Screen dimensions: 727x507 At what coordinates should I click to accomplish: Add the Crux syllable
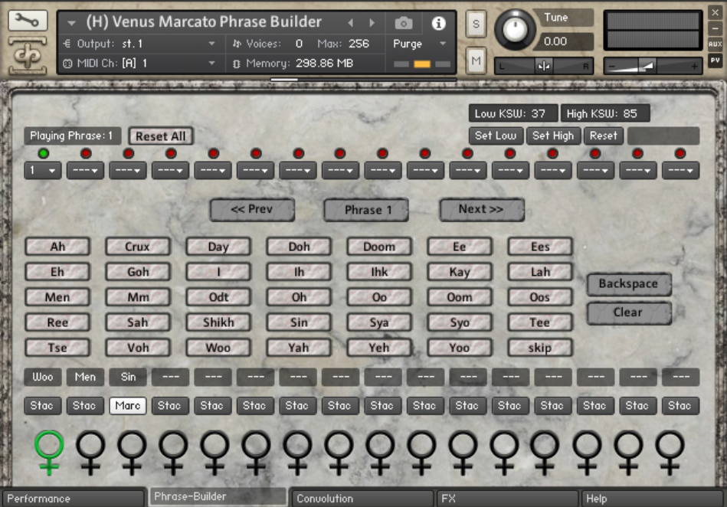point(138,247)
